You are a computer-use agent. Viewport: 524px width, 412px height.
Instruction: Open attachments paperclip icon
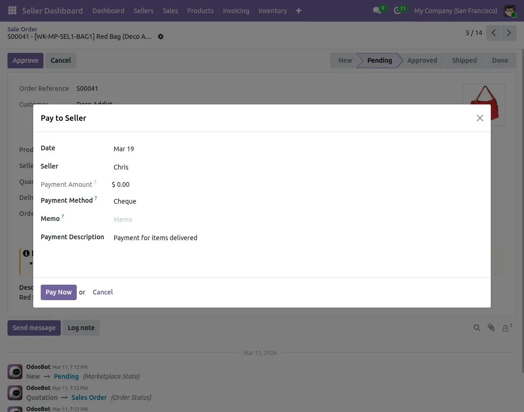pyautogui.click(x=491, y=328)
